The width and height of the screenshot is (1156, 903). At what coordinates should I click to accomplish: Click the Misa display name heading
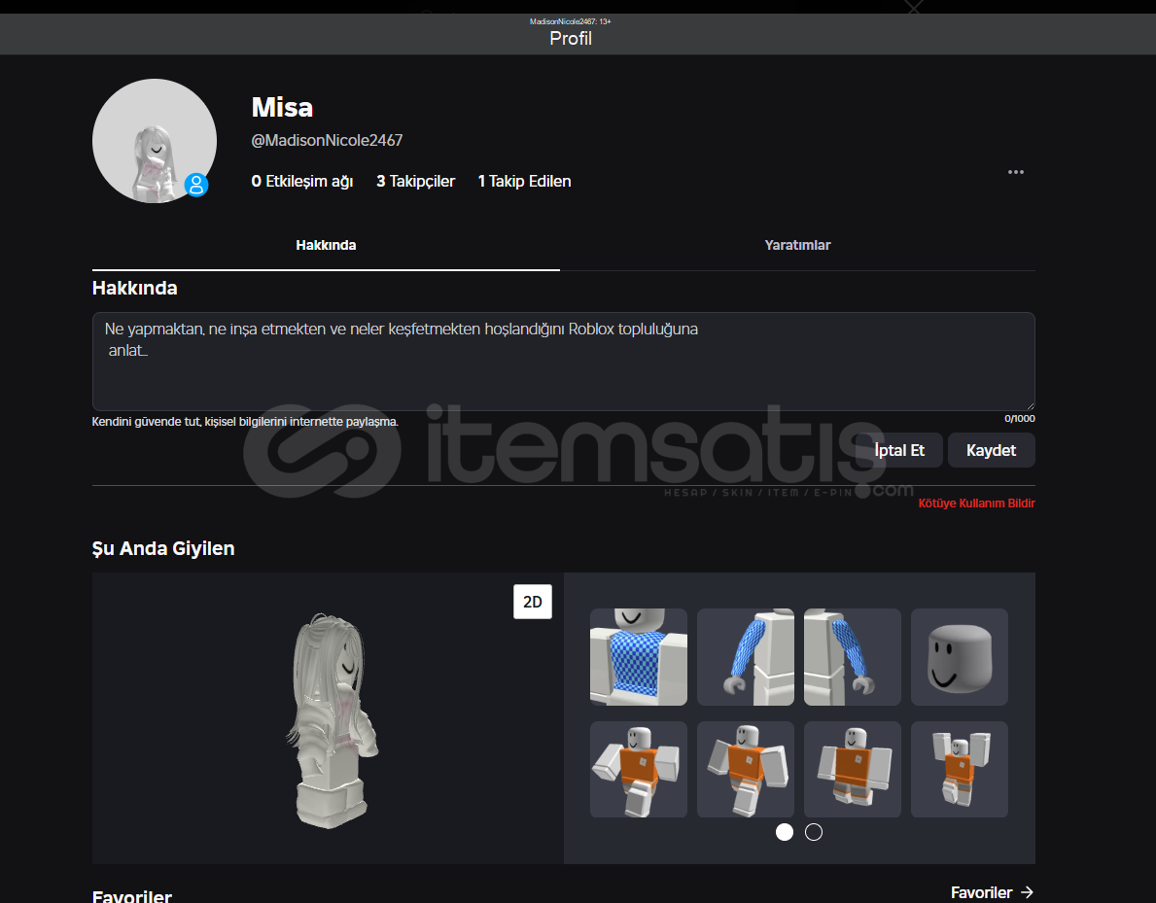pos(282,108)
